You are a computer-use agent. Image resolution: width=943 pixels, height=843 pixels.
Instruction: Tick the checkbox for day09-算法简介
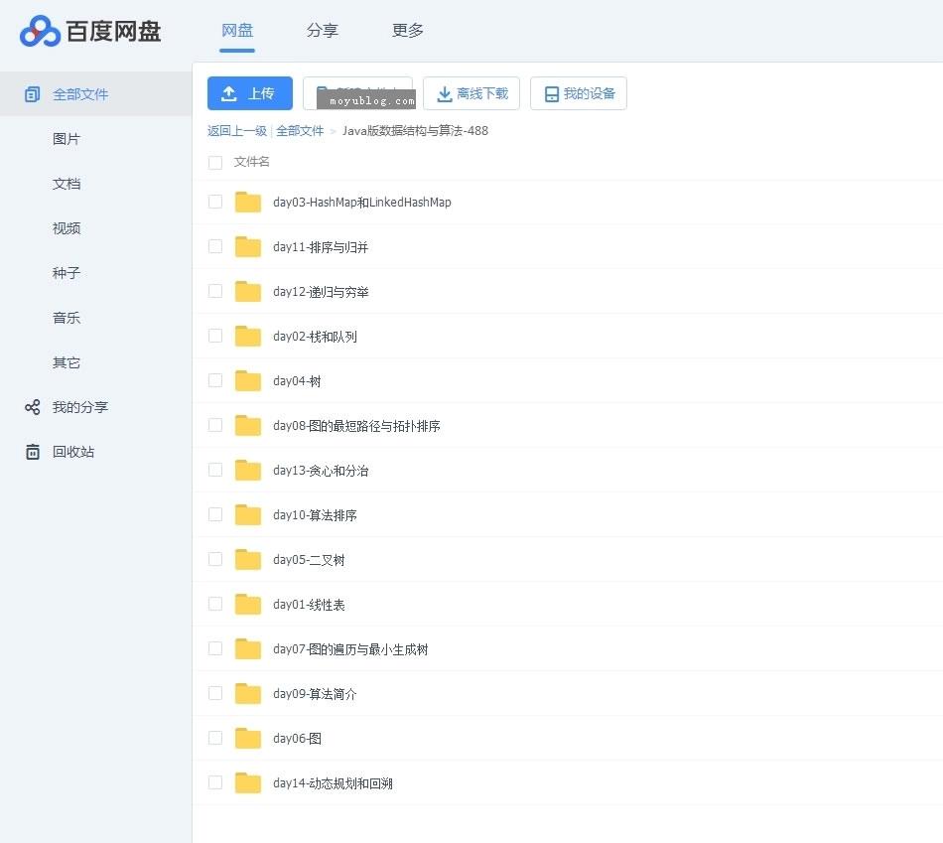pos(215,693)
